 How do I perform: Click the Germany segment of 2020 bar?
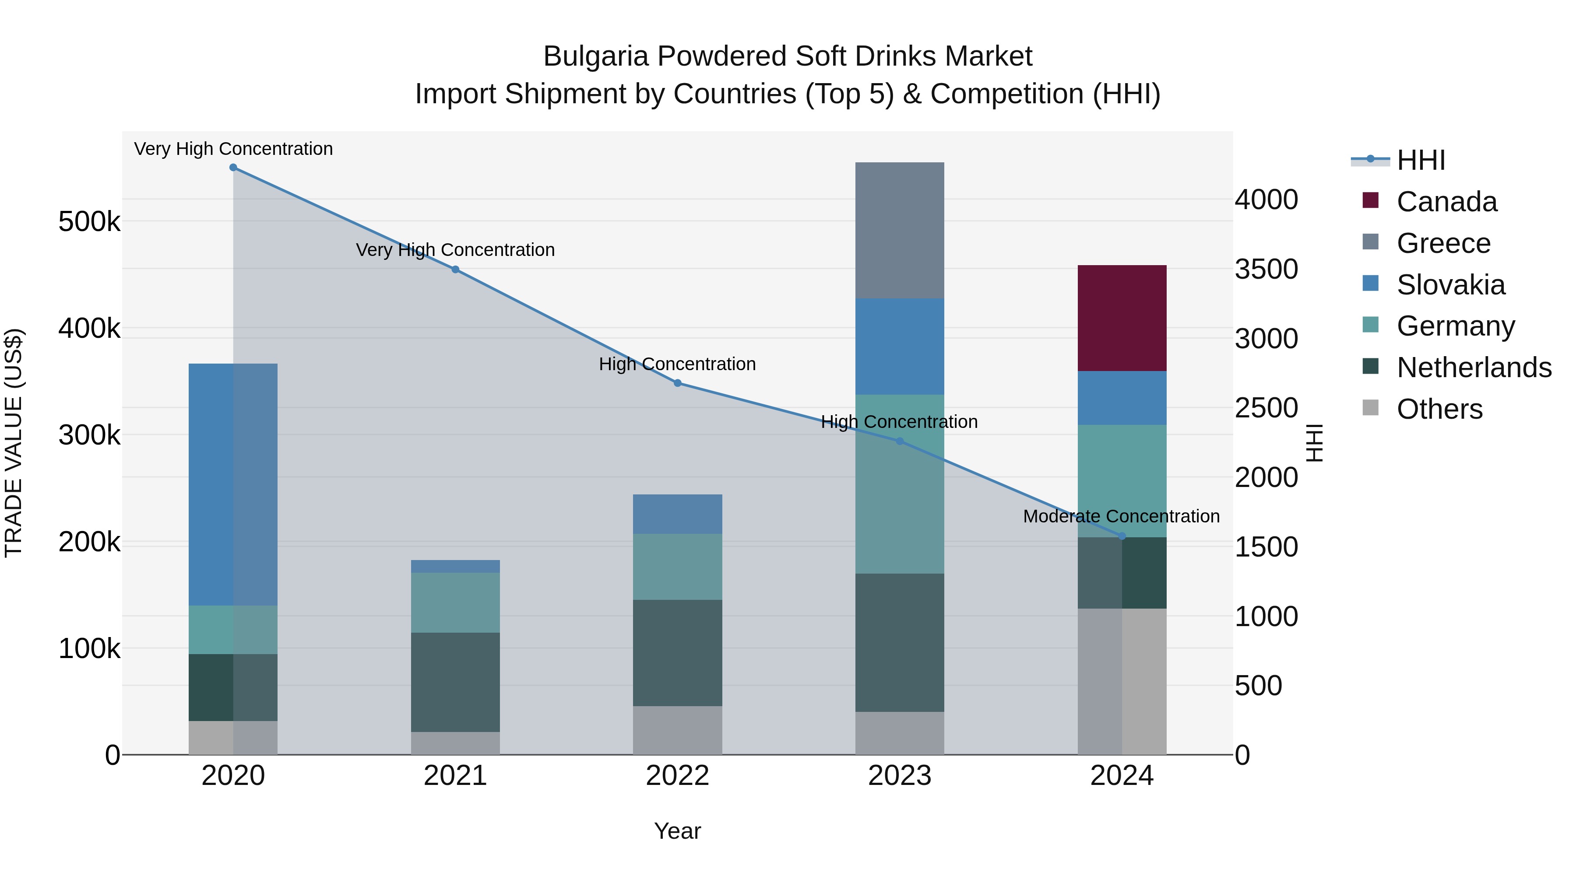click(x=233, y=630)
